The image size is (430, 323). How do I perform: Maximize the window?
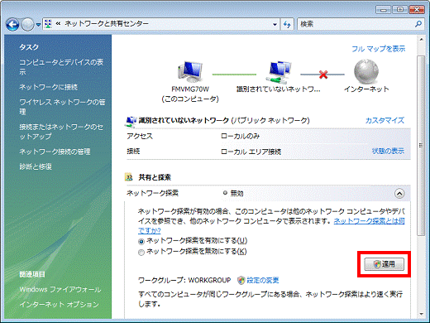tap(400, 10)
